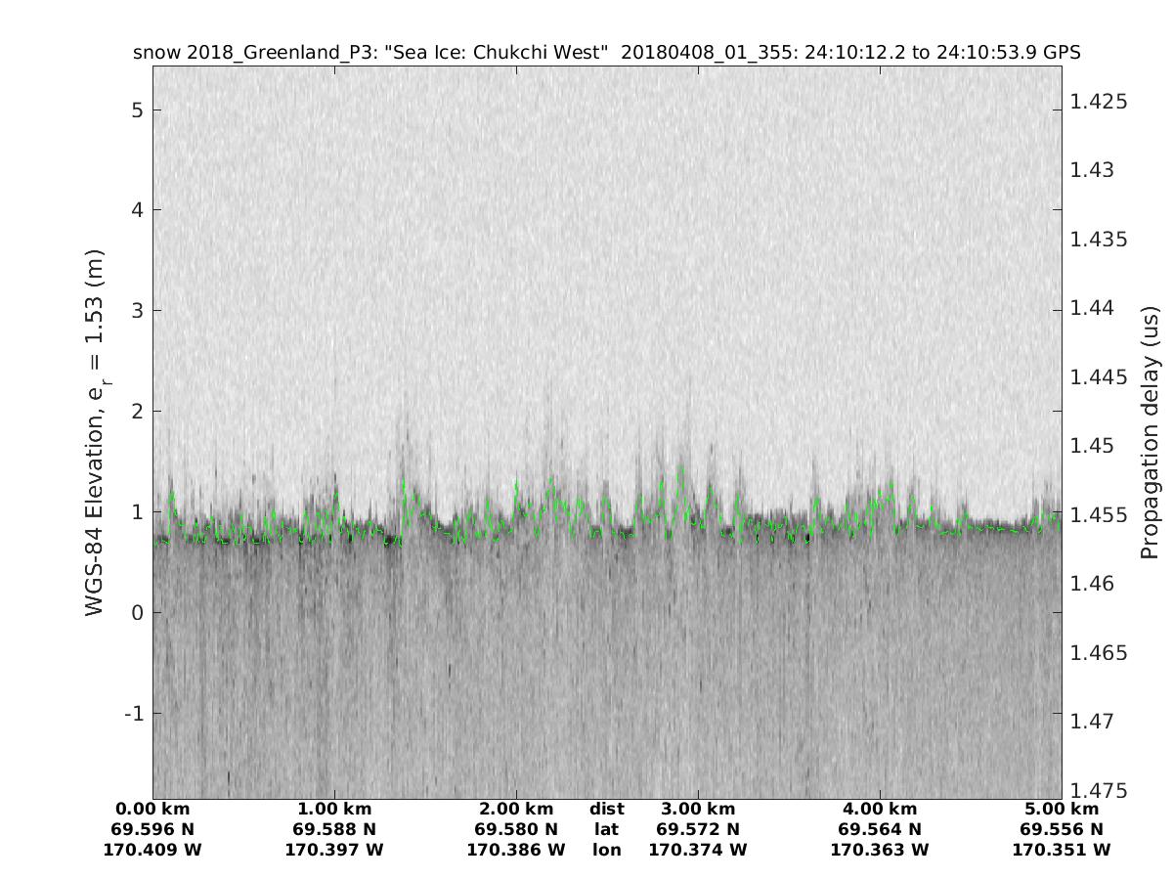Click the 1.425 propagation delay tick label
The width and height of the screenshot is (1173, 880).
pyautogui.click(x=1100, y=102)
